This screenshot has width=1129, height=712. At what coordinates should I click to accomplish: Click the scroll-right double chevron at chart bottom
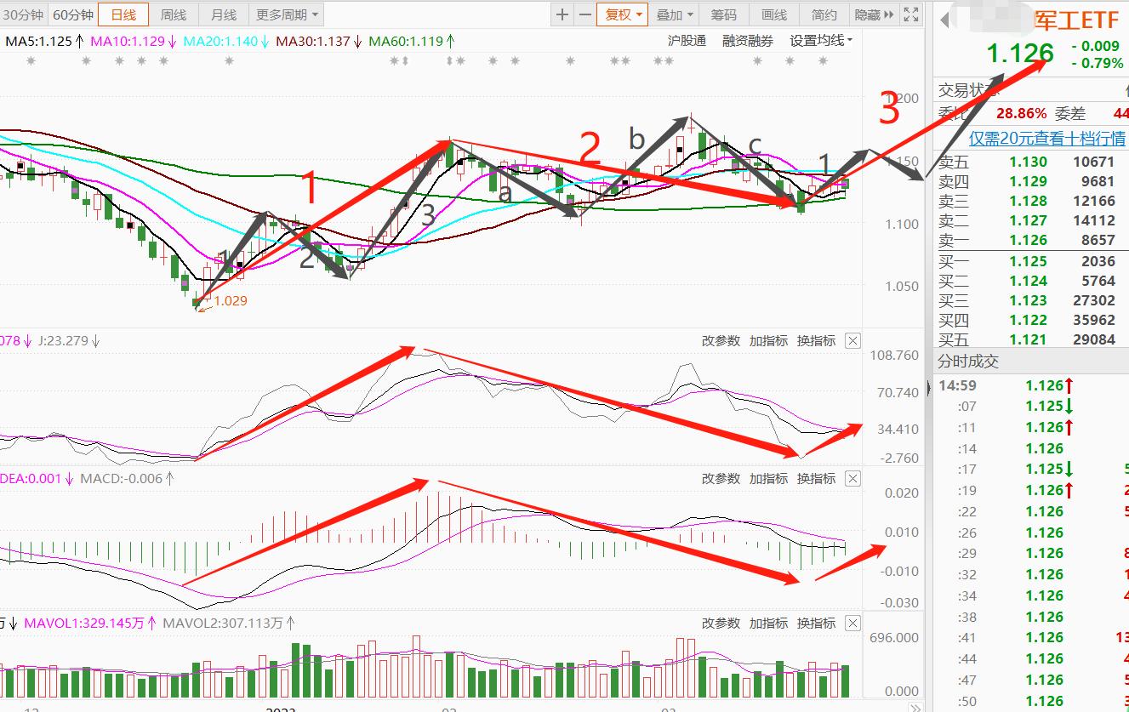(915, 706)
